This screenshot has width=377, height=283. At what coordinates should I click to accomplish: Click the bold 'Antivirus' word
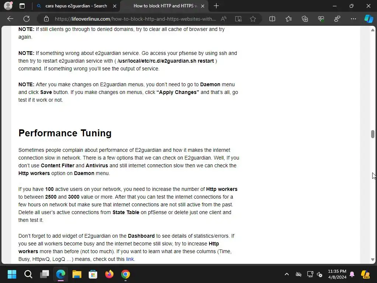tap(97, 165)
